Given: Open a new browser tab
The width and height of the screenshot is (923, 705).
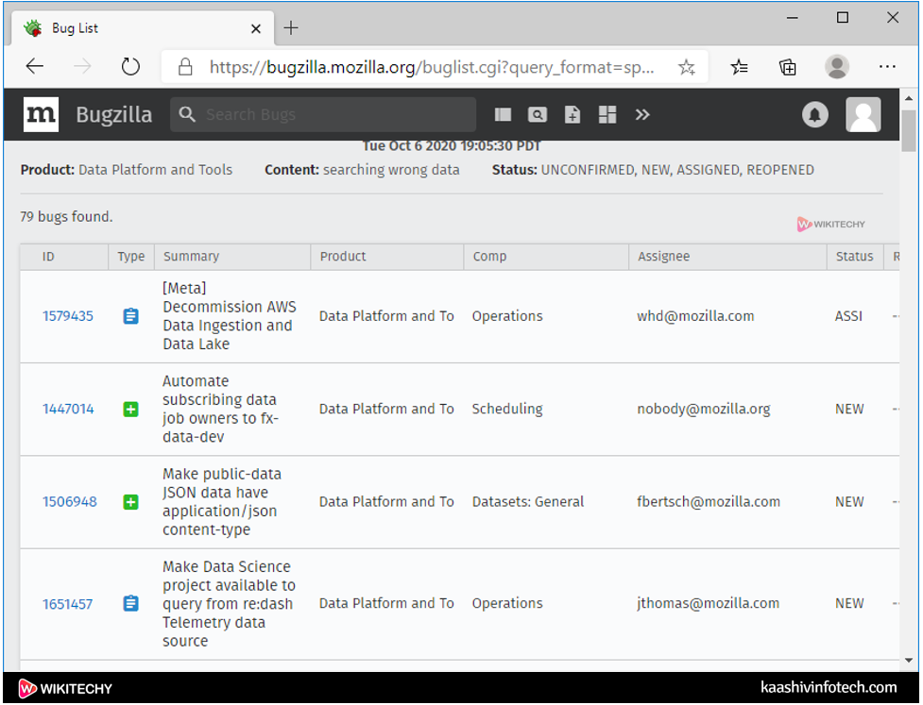Looking at the screenshot, I should coord(291,28).
